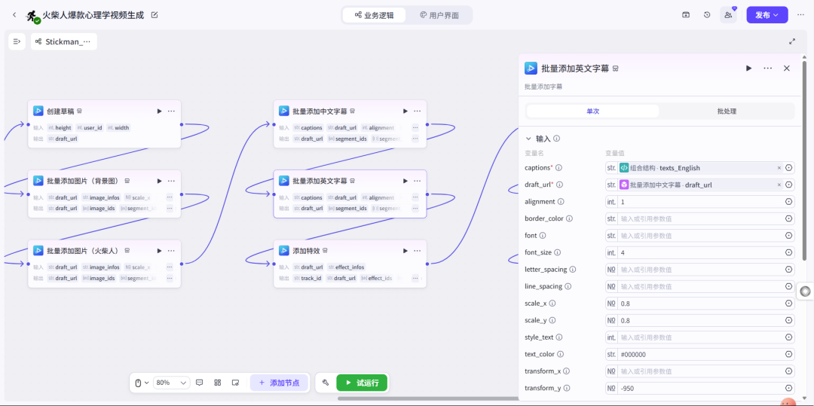Select the 批处理 mode tab

coord(727,111)
